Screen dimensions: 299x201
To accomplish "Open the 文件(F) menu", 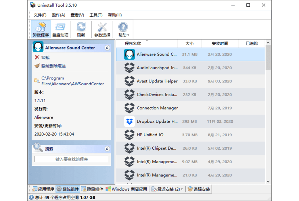I will click(40, 15).
